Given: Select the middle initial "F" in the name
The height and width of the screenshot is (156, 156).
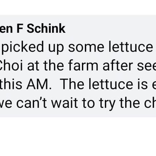Looking at the screenshot, I should coord(20,29).
